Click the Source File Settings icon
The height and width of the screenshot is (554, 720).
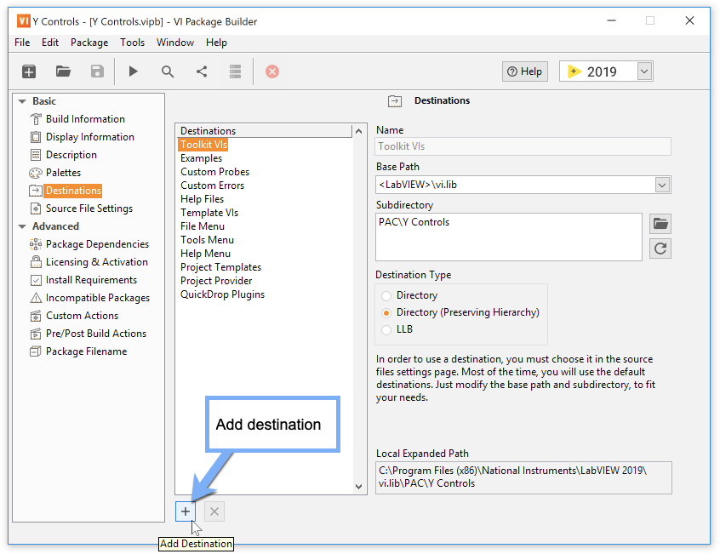(x=36, y=208)
